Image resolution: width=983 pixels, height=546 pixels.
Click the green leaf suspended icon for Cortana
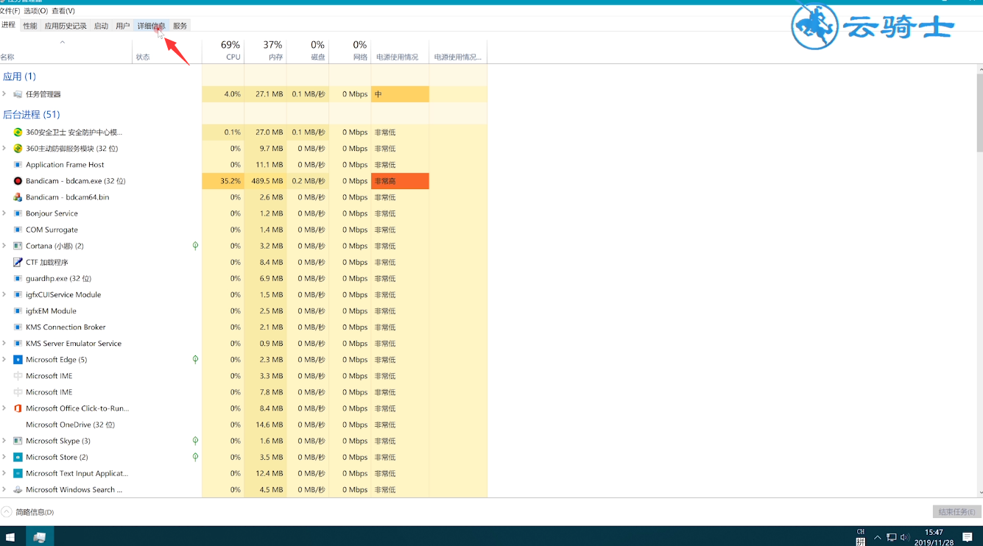coord(195,246)
